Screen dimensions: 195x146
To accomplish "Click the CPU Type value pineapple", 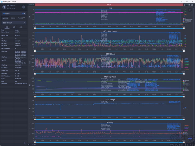I will coord(18,41).
